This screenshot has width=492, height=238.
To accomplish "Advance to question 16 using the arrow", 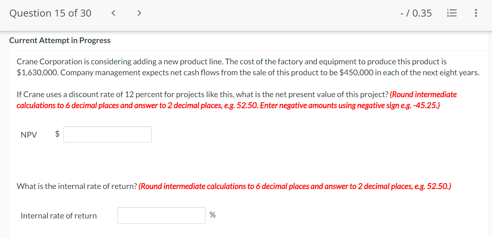I will click(139, 13).
